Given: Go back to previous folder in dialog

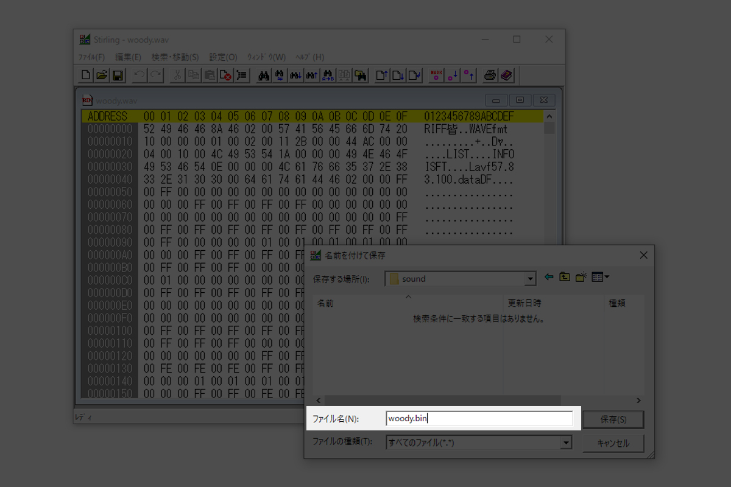Looking at the screenshot, I should click(549, 278).
